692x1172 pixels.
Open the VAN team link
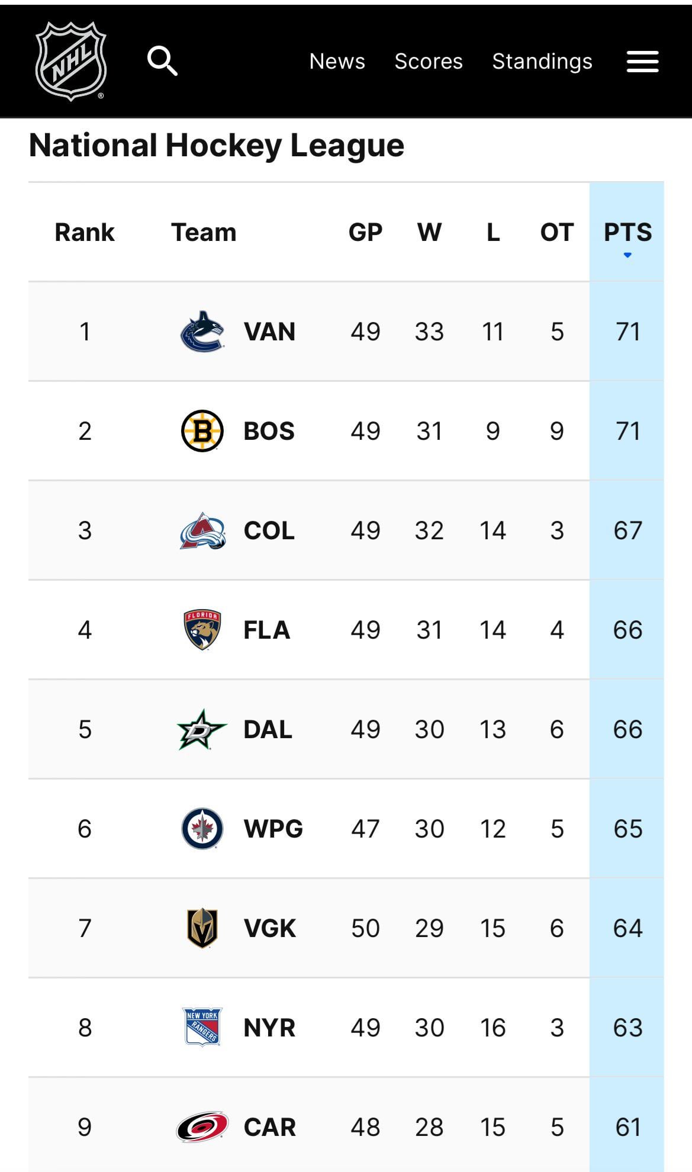[269, 331]
